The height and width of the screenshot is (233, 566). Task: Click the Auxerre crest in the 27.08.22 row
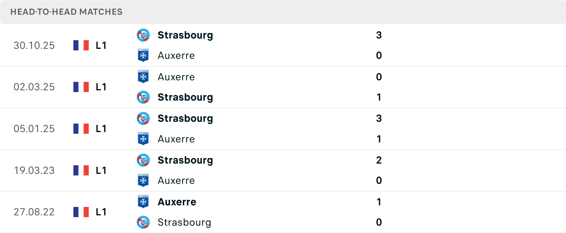point(143,202)
